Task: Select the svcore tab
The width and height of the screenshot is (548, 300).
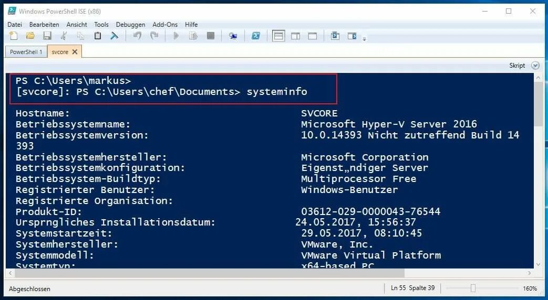Action: [60, 51]
